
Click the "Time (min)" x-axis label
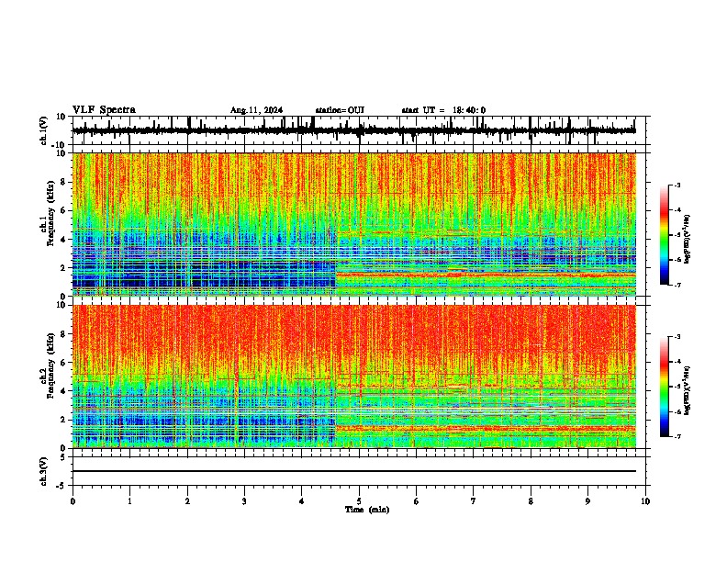click(367, 510)
